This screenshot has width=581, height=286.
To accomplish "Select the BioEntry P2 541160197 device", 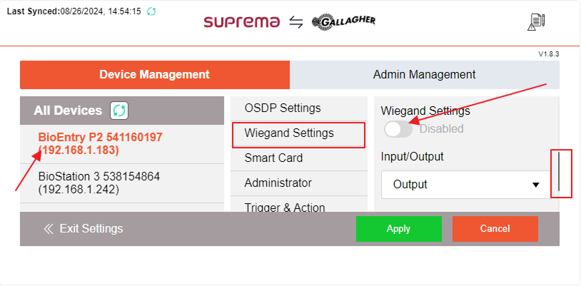I will pos(100,143).
